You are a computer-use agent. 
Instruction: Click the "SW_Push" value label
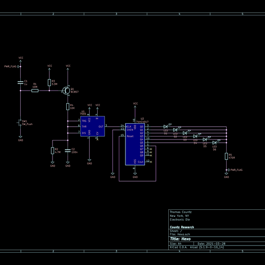pyautogui.click(x=27, y=124)
